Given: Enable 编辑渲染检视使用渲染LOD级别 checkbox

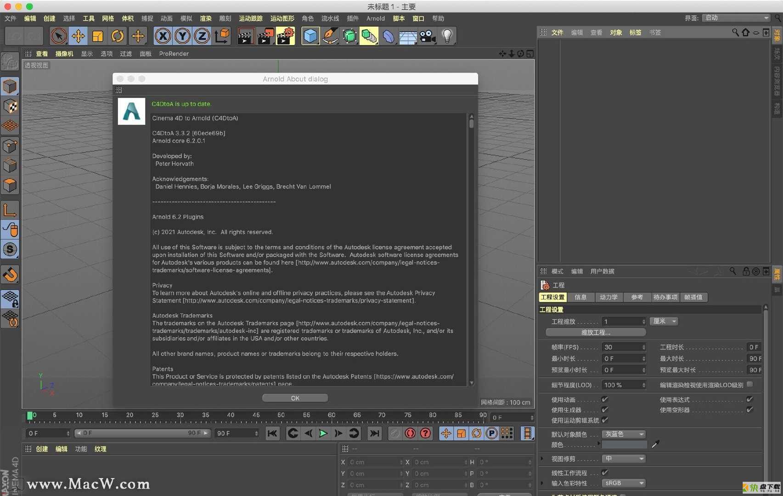Looking at the screenshot, I should coord(749,384).
